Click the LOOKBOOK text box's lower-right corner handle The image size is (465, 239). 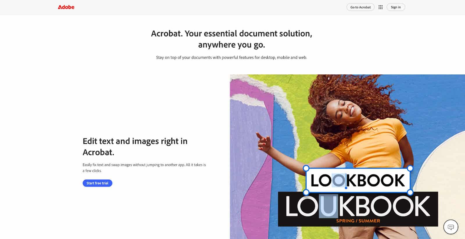pos(410,192)
